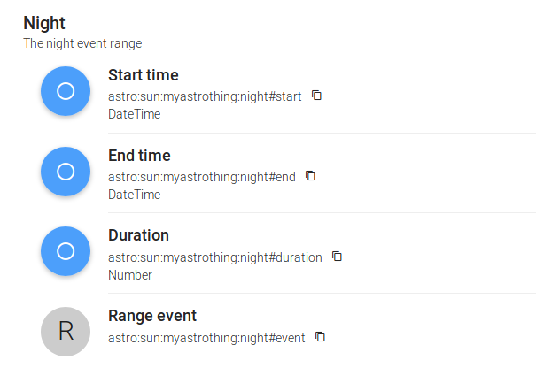Click the astro:sun:myastrothing:night#start UID text
This screenshot has height=383, width=536.
205,96
